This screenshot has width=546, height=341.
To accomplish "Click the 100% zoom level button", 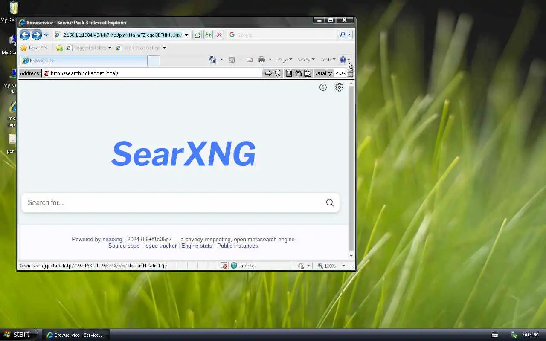I will tap(327, 266).
